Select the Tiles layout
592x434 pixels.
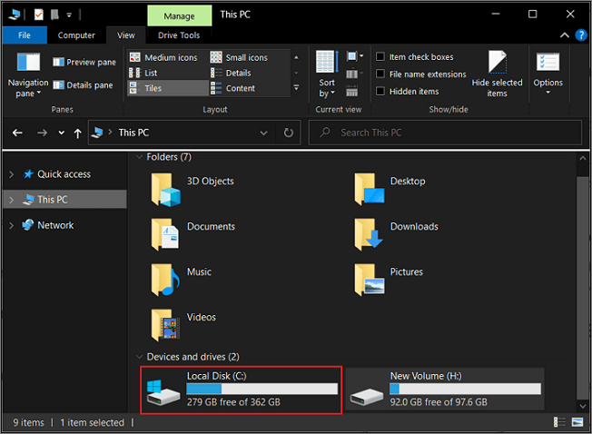[x=168, y=88]
